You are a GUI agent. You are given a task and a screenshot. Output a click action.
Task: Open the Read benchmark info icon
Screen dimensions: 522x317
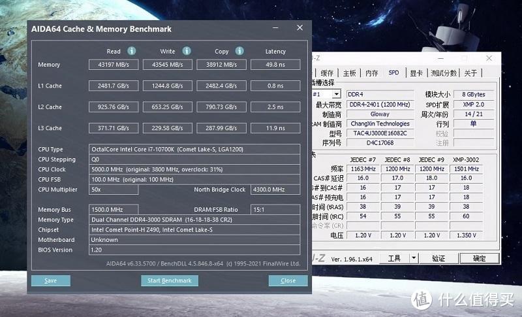click(x=132, y=51)
